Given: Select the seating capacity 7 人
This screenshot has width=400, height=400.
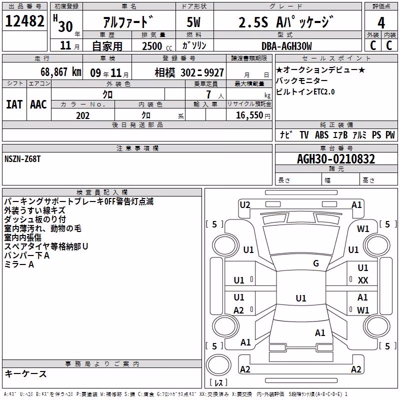Looking at the screenshot, I should [215, 95].
